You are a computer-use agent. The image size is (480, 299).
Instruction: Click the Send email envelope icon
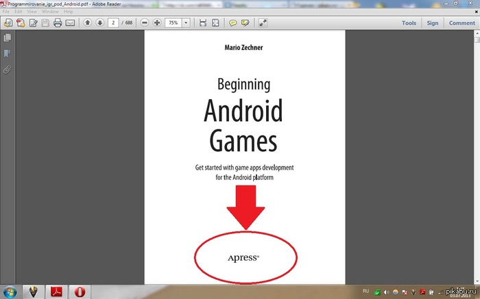tap(70, 23)
